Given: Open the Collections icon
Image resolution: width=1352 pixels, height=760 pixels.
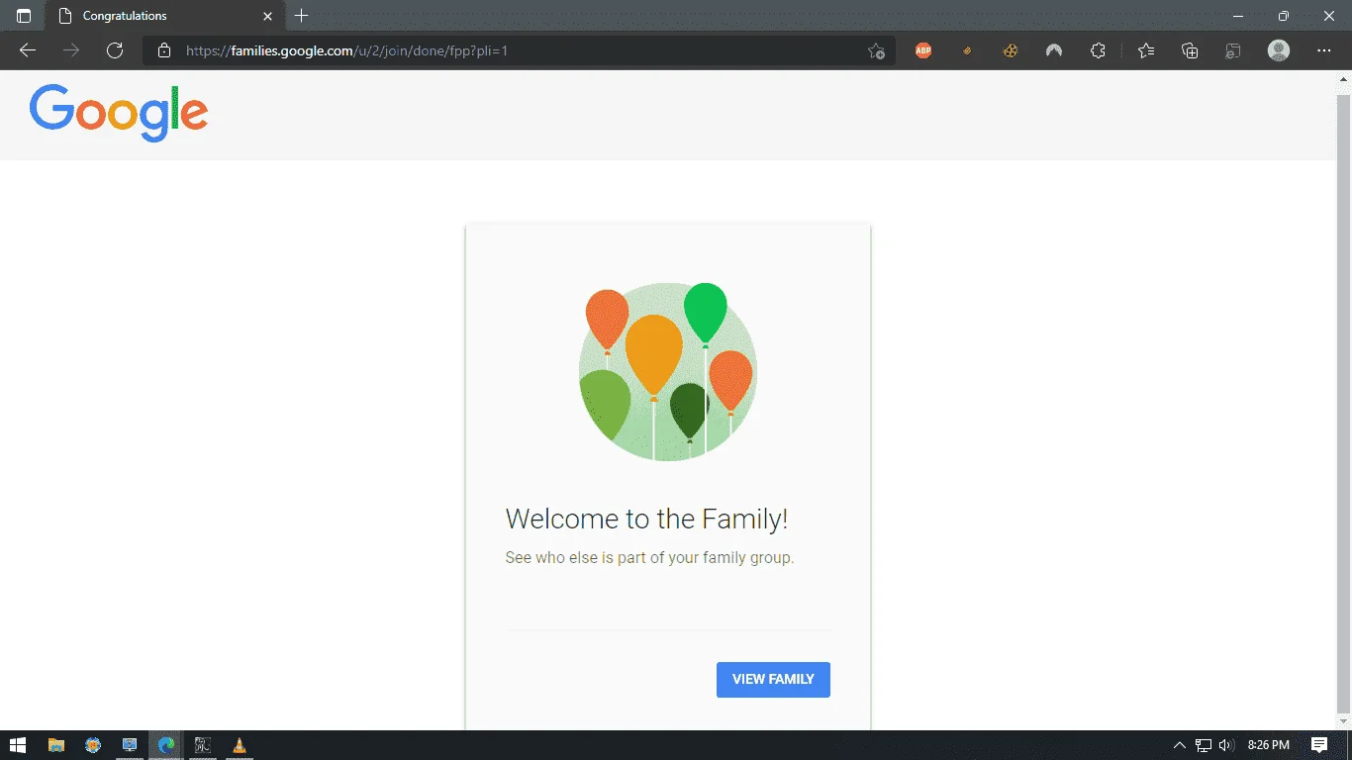Looking at the screenshot, I should [x=1190, y=50].
